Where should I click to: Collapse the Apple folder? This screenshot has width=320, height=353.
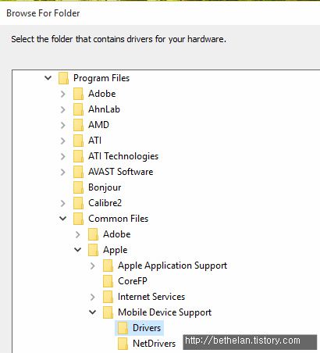point(78,250)
